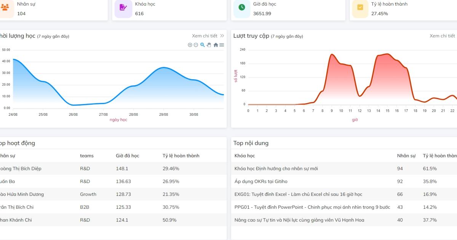The height and width of the screenshot is (240, 457).
Task: Click the zoom in plus icon on study chart
Action: click(x=190, y=45)
